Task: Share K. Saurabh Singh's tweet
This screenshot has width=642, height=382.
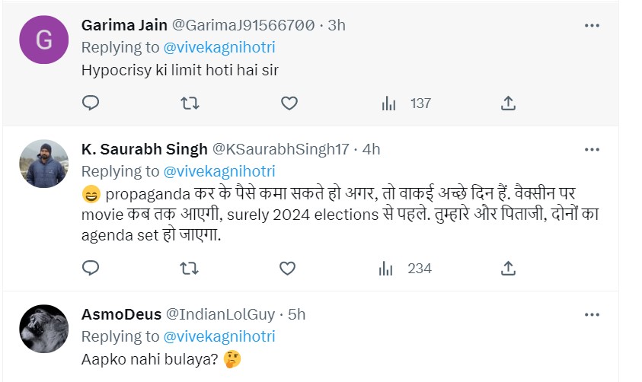Action: [509, 268]
